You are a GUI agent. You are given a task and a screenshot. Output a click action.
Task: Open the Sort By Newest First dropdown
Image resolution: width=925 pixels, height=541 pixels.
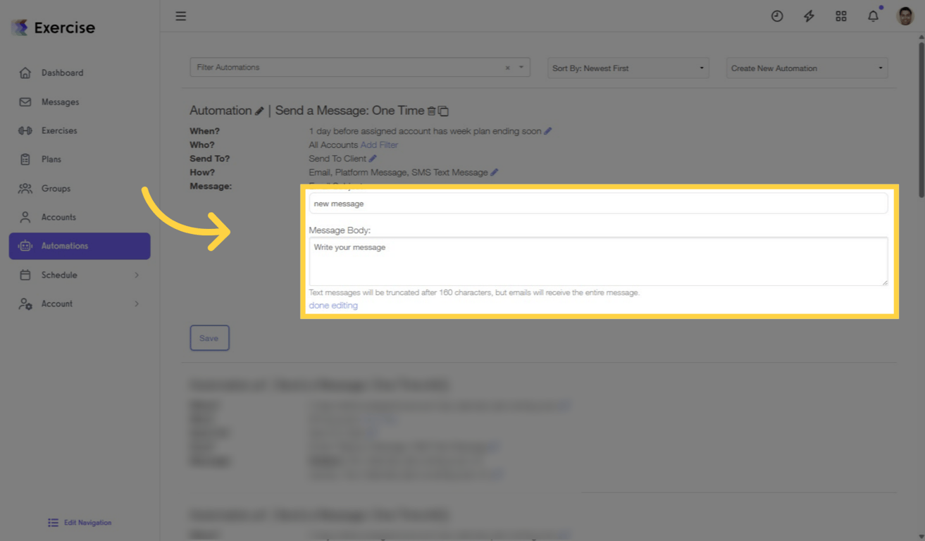click(627, 68)
